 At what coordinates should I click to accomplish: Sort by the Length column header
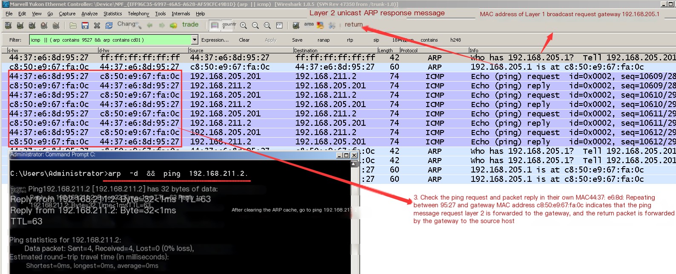(x=389, y=51)
